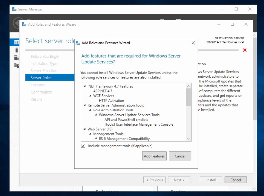Click the background wizard window title icon
Screen dimensions: 264x196
point(24,24)
